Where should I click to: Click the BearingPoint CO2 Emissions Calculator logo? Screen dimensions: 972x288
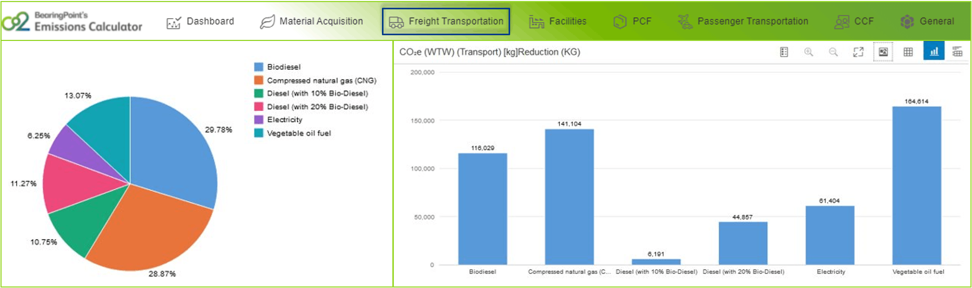click(72, 21)
